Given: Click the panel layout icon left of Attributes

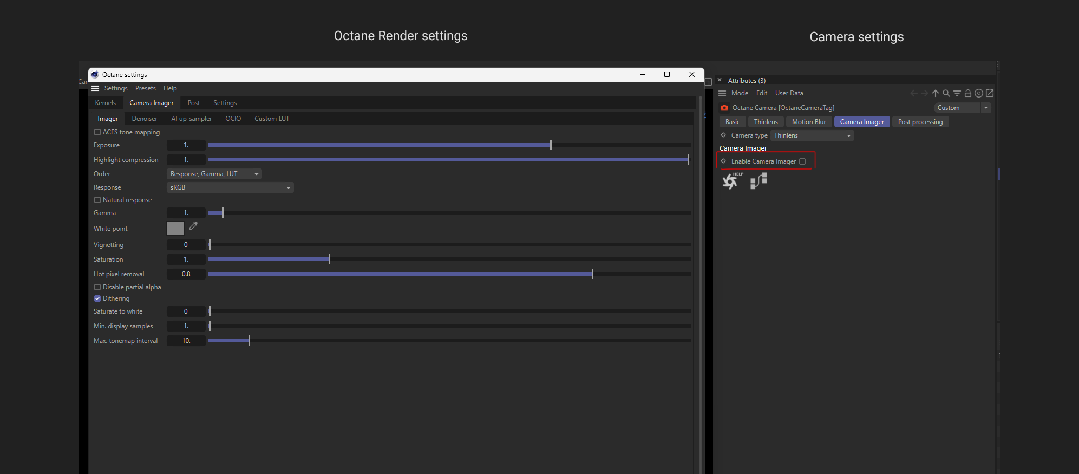Looking at the screenshot, I should [708, 81].
